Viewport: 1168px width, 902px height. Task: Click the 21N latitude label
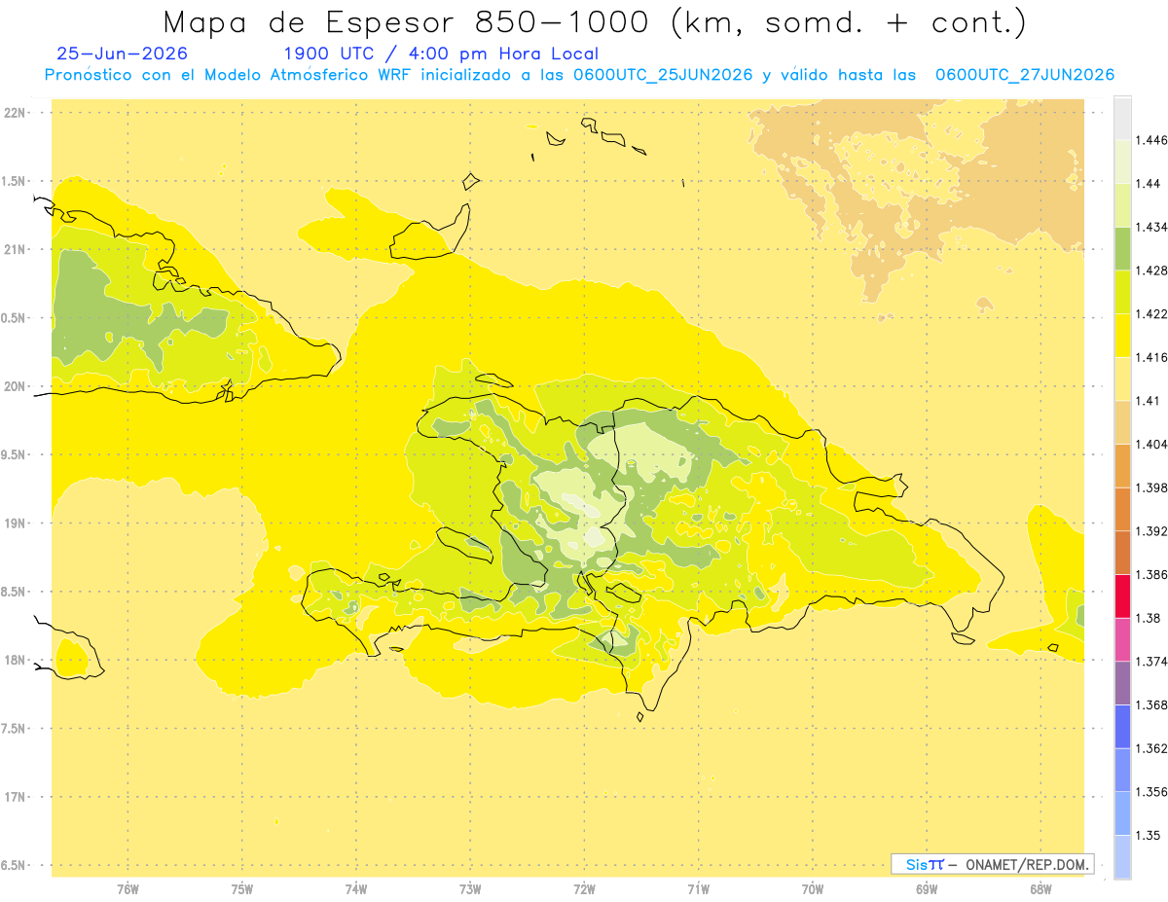pyautogui.click(x=14, y=250)
